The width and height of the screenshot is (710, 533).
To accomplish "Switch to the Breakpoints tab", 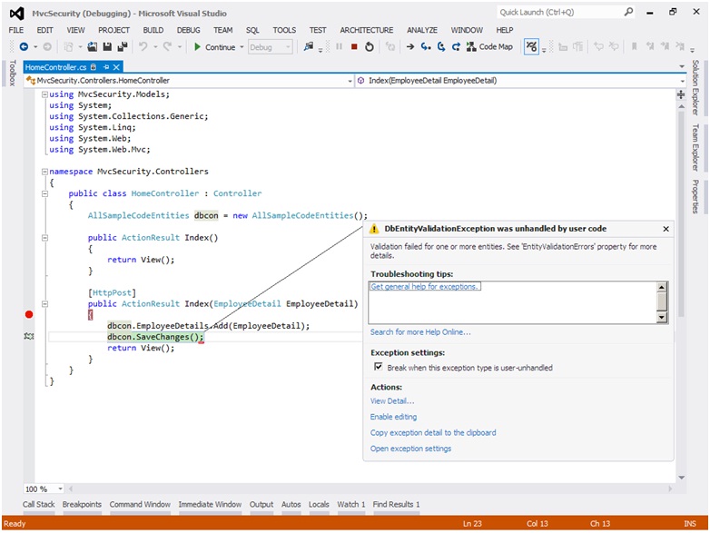I will pyautogui.click(x=82, y=504).
